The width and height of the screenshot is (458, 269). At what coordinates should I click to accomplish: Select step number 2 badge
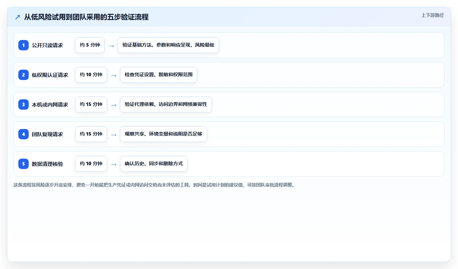pyautogui.click(x=24, y=75)
